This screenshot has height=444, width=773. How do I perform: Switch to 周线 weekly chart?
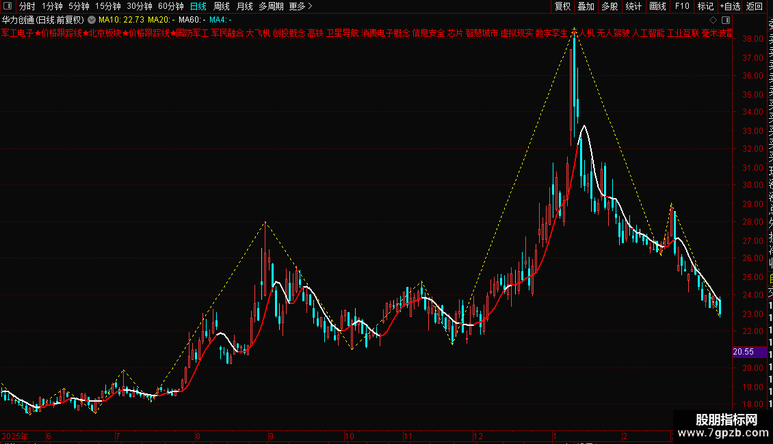click(222, 6)
